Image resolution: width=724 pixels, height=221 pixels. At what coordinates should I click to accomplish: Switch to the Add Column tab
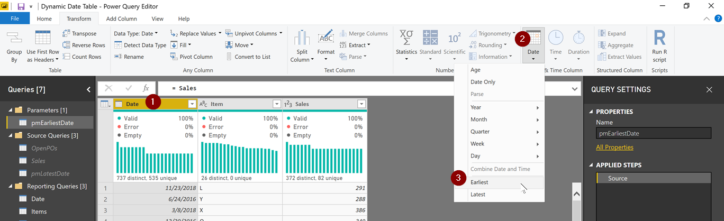tap(122, 19)
